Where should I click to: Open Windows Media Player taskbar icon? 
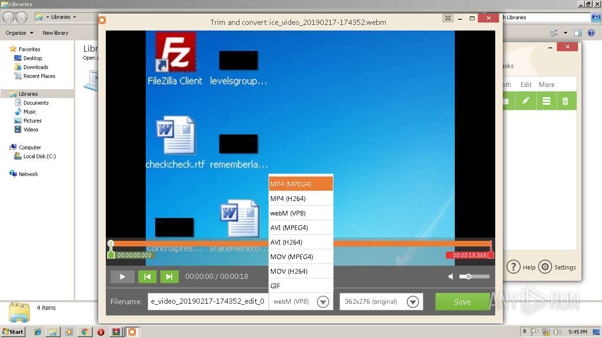(69, 332)
